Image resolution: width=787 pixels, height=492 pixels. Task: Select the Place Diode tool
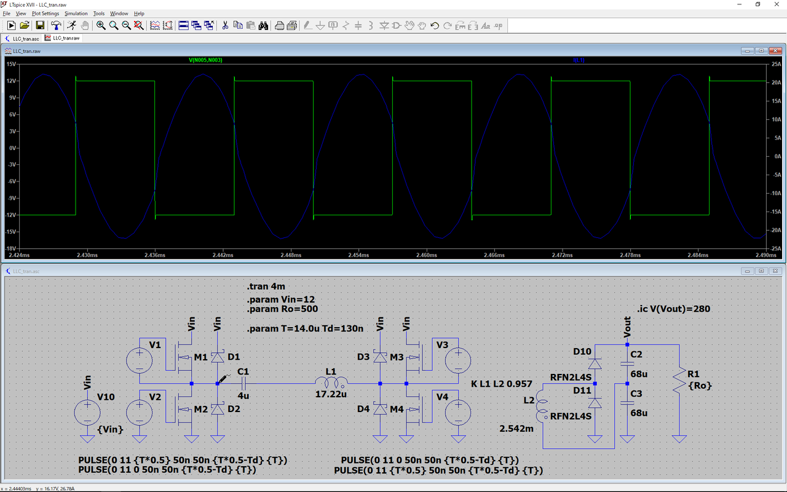pyautogui.click(x=384, y=25)
